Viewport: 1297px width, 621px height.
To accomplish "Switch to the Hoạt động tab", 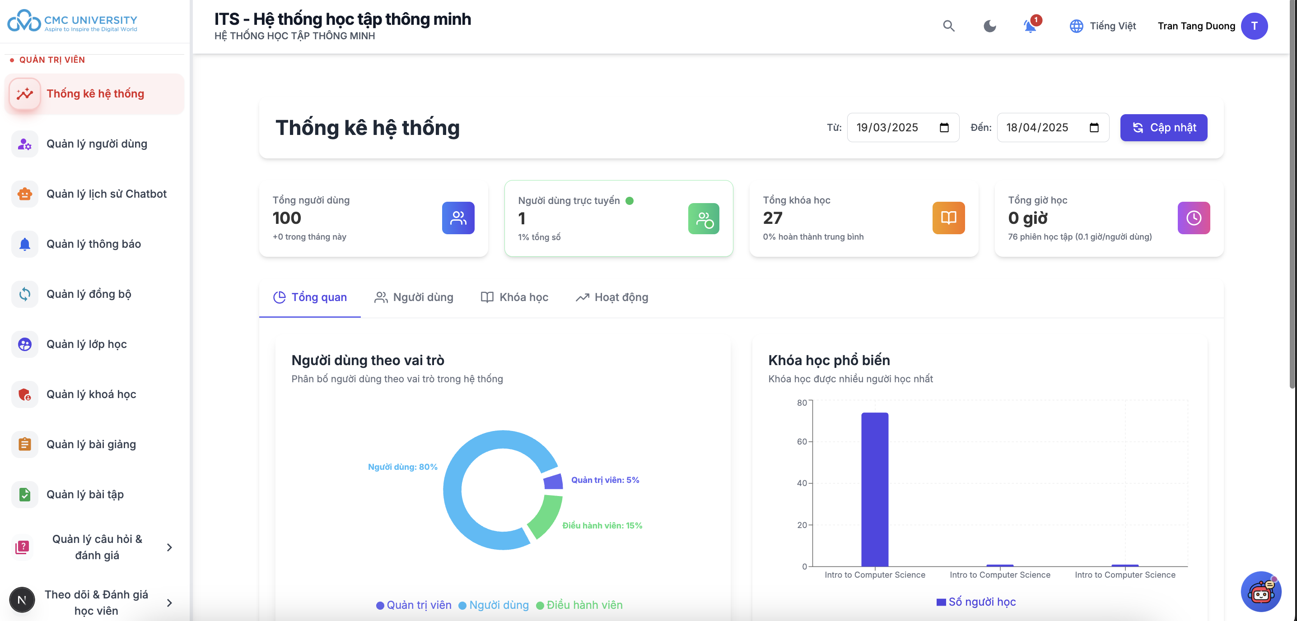I will click(x=612, y=297).
